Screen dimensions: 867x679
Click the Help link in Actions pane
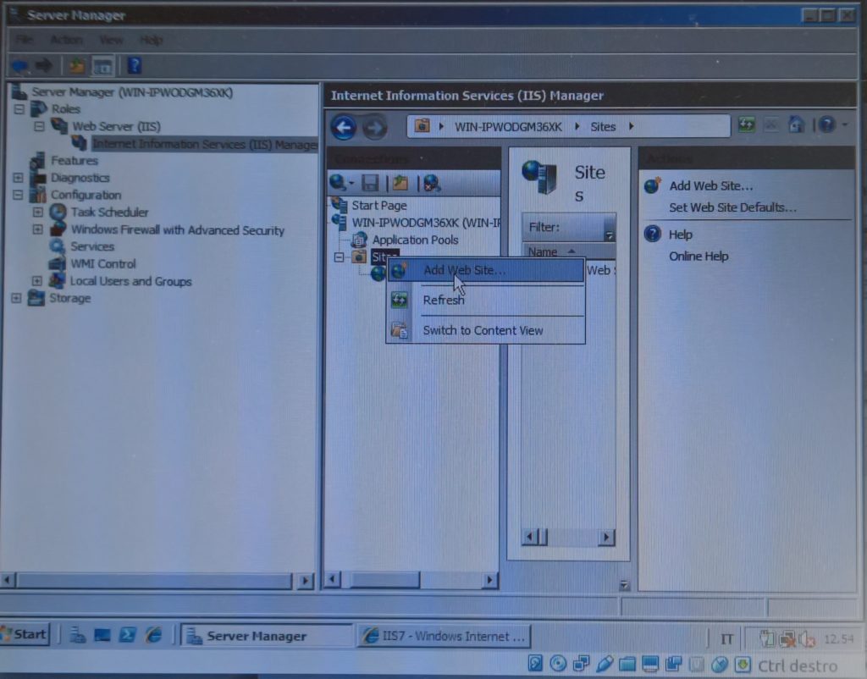(x=681, y=235)
